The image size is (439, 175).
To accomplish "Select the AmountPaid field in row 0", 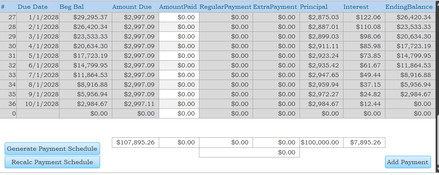I will tap(179, 113).
